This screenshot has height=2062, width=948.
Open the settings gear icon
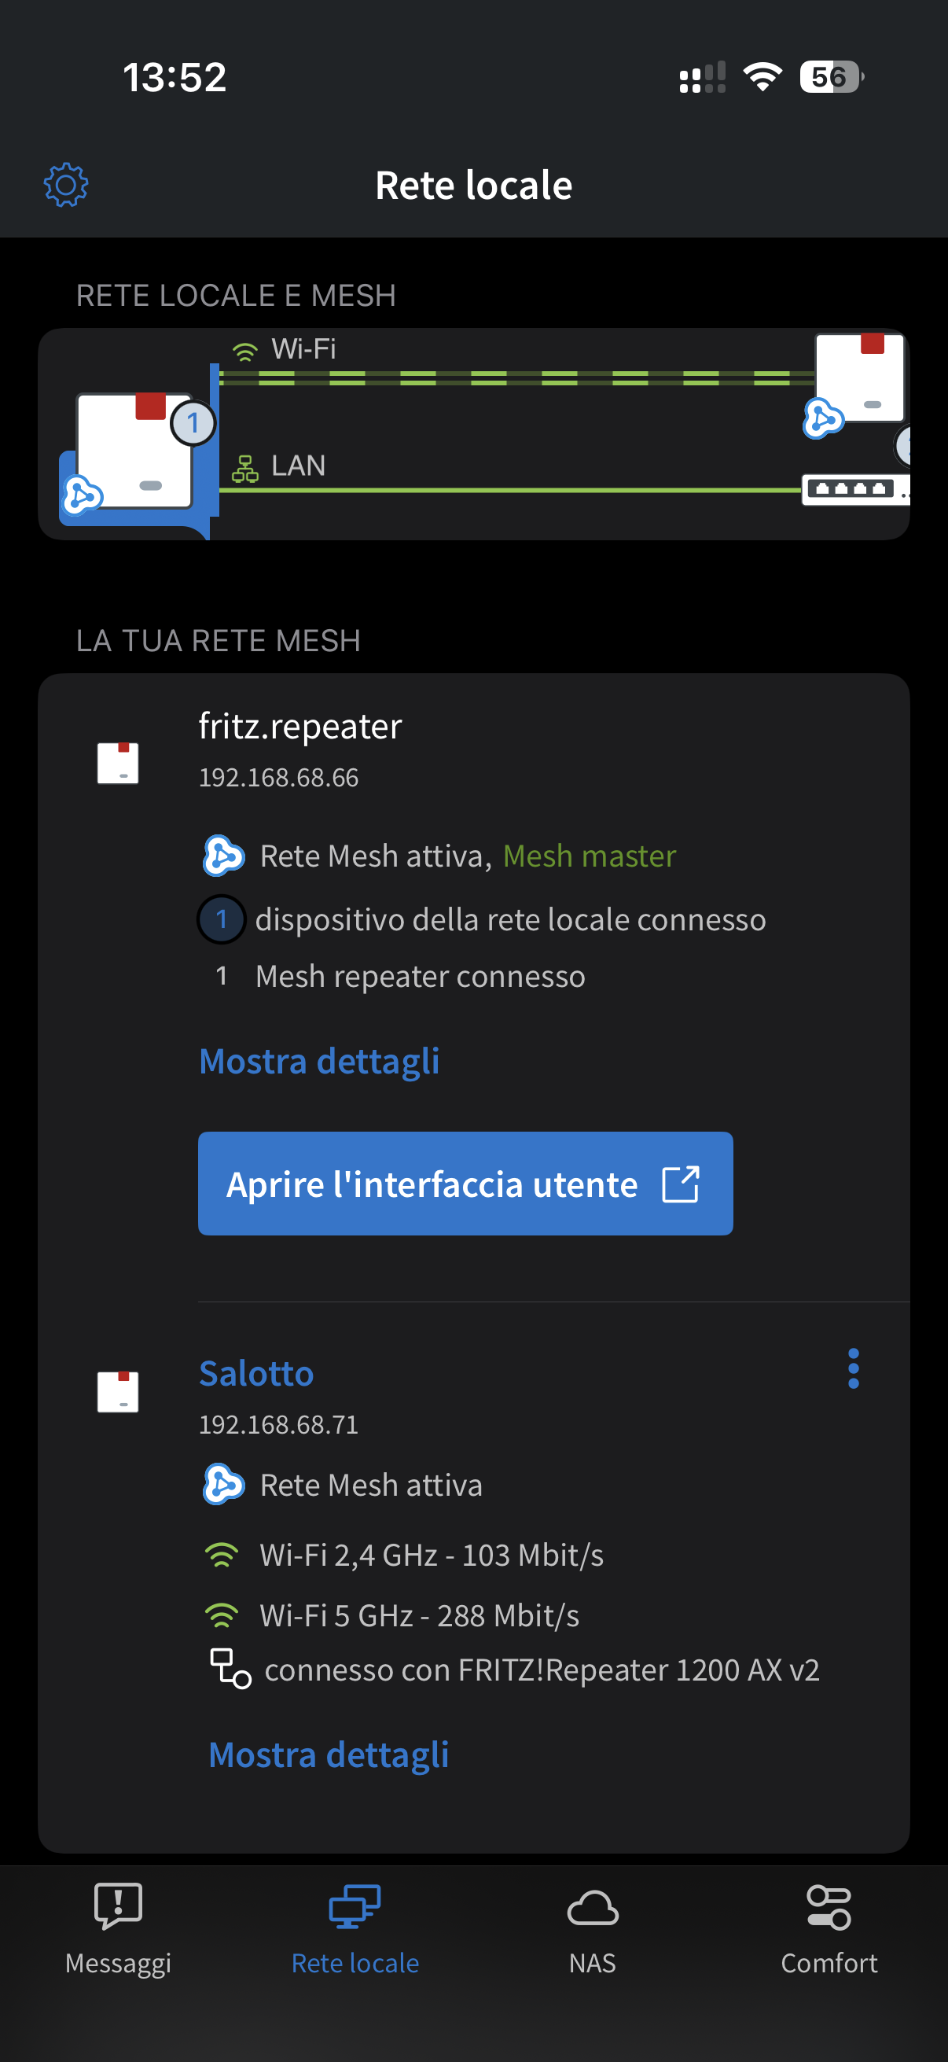point(65,186)
